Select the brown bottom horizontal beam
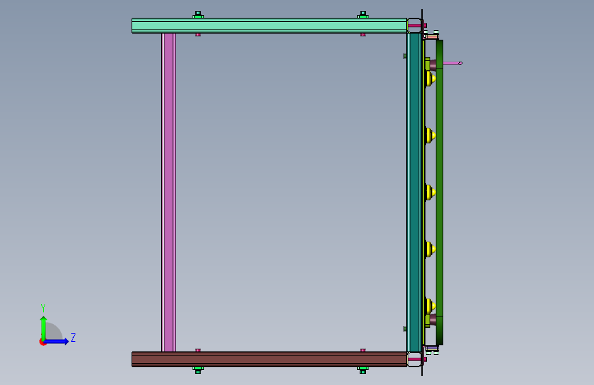Screen dimensions: 594x385 pyautogui.click(x=269, y=359)
